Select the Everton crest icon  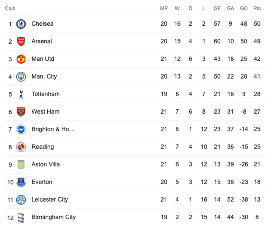pos(21,182)
